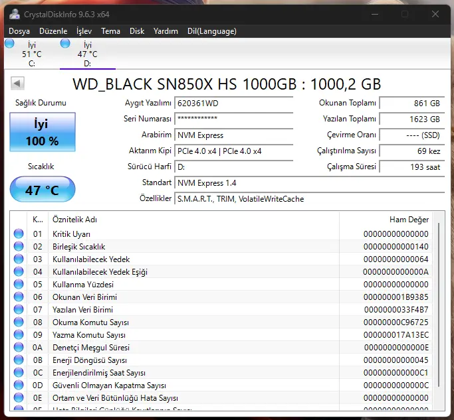Image resolution: width=454 pixels, height=420 pixels.
Task: Click the İyi 100 % health status button
Action: tap(43, 132)
